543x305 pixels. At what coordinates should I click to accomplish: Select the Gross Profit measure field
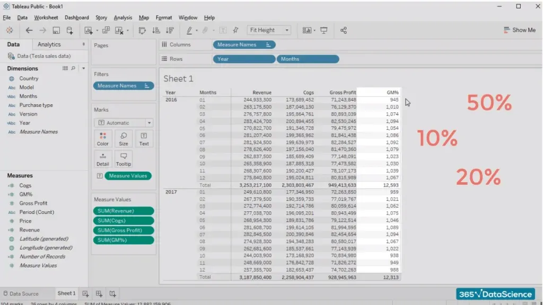tap(33, 203)
